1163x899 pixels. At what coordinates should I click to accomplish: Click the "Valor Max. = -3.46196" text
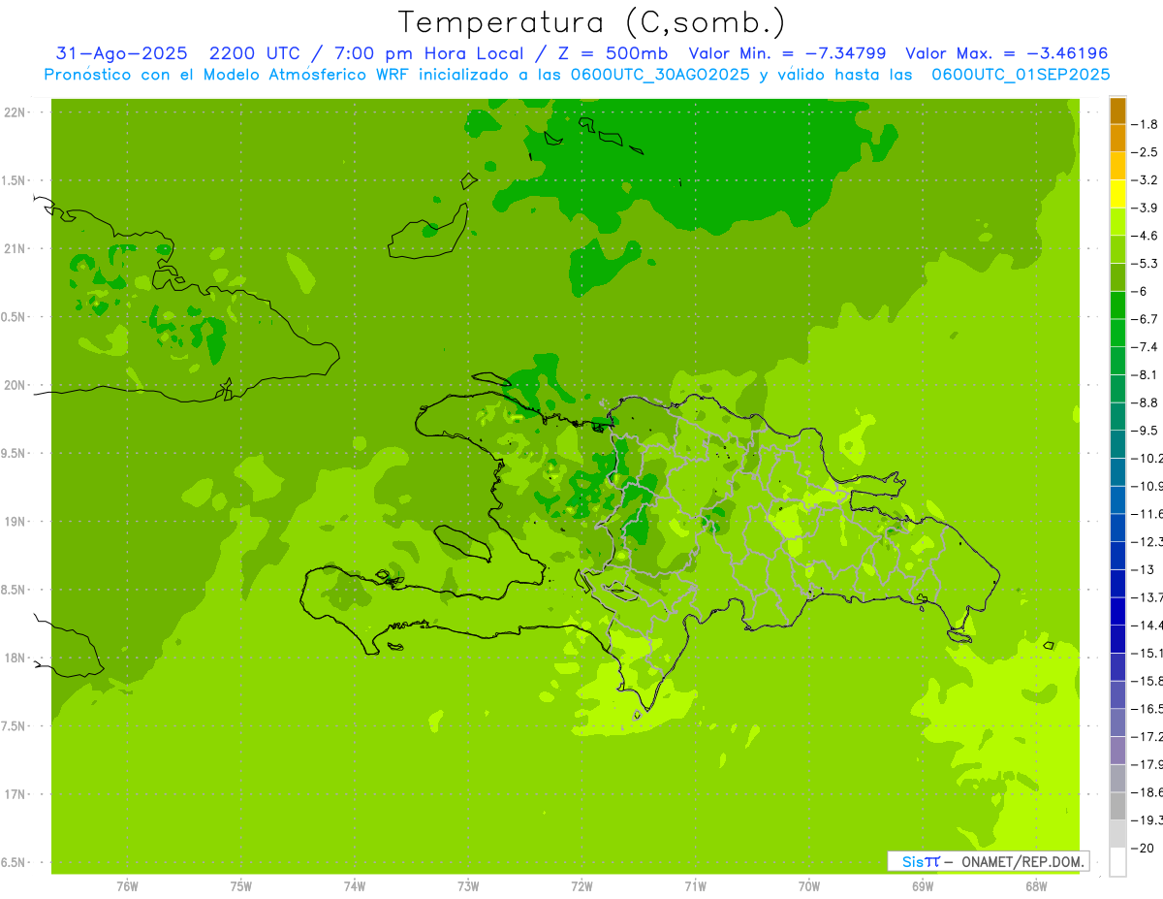(x=1006, y=53)
